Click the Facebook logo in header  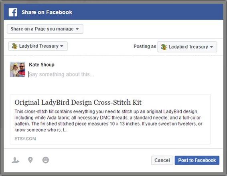[13, 12]
